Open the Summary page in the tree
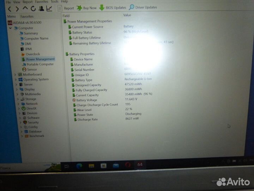The width and height of the screenshot is (254, 191). (x=29, y=33)
